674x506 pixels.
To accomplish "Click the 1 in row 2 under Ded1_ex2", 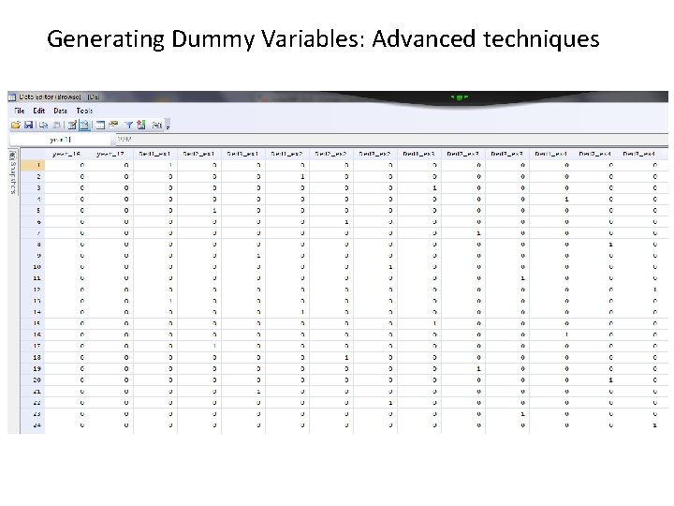I will (x=302, y=176).
